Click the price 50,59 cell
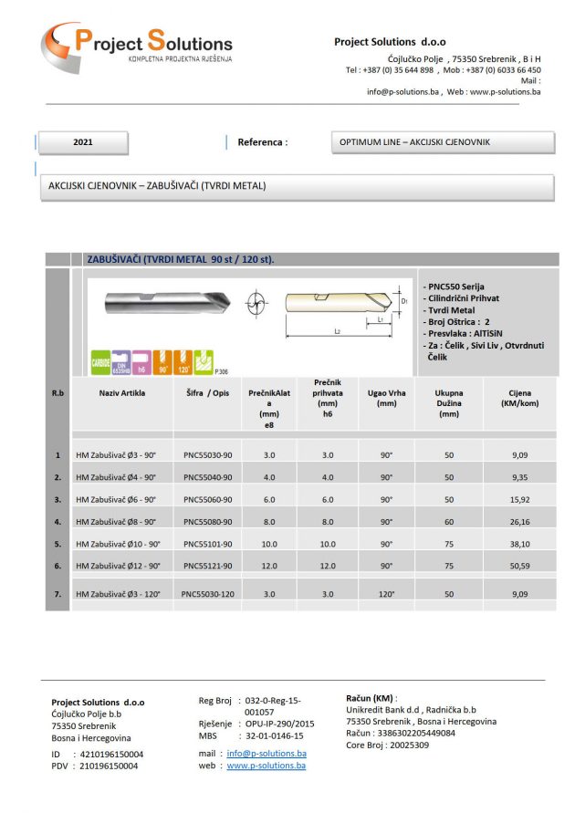The width and height of the screenshot is (575, 813). [519, 566]
